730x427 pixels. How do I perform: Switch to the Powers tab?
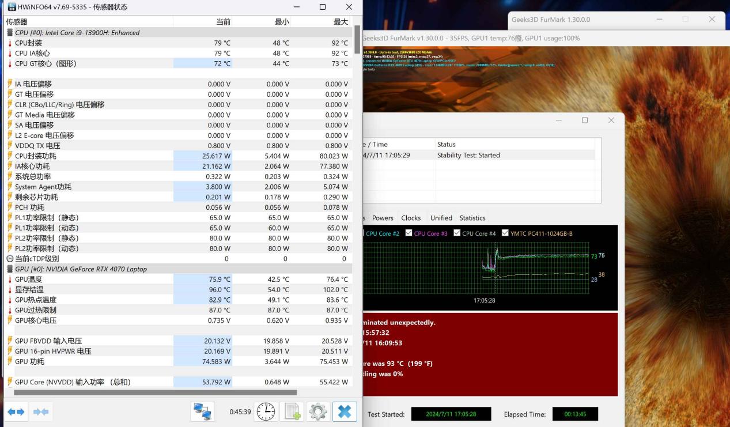383,218
